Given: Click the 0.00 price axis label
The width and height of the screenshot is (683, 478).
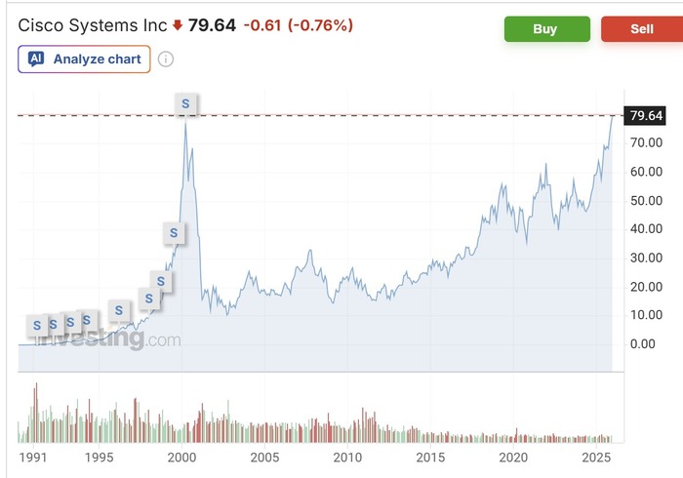Looking at the screenshot, I should [x=643, y=344].
